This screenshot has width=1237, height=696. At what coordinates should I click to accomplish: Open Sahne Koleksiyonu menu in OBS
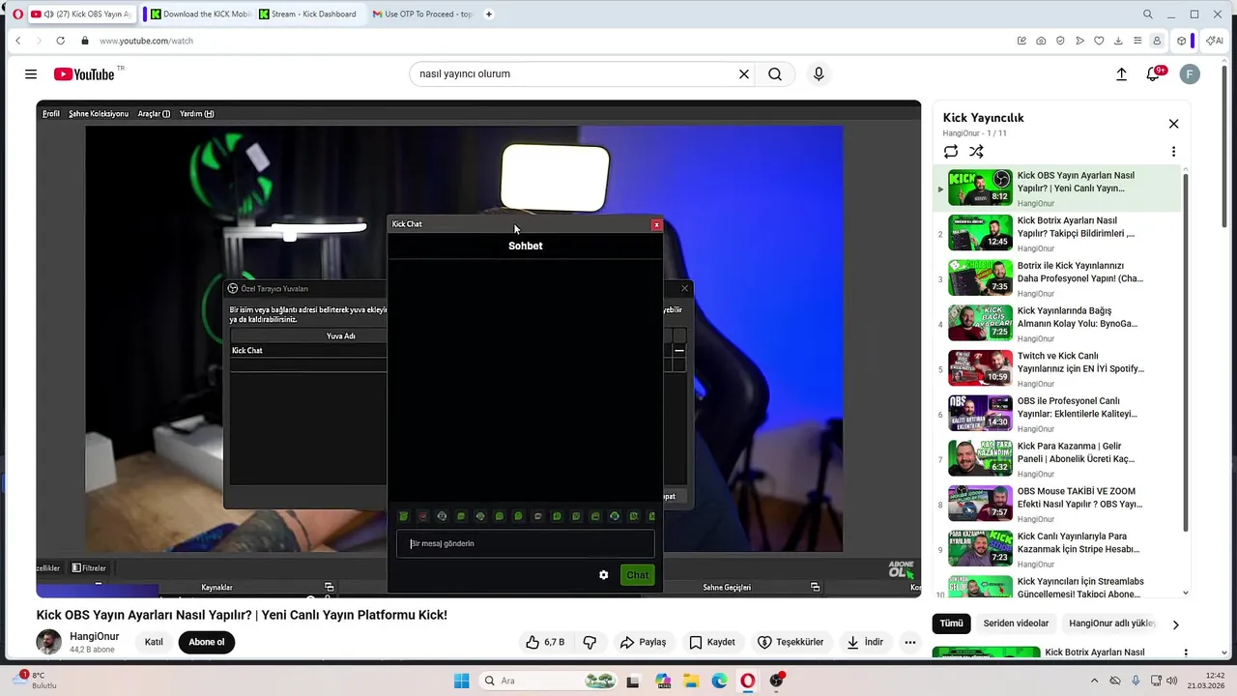pos(99,114)
